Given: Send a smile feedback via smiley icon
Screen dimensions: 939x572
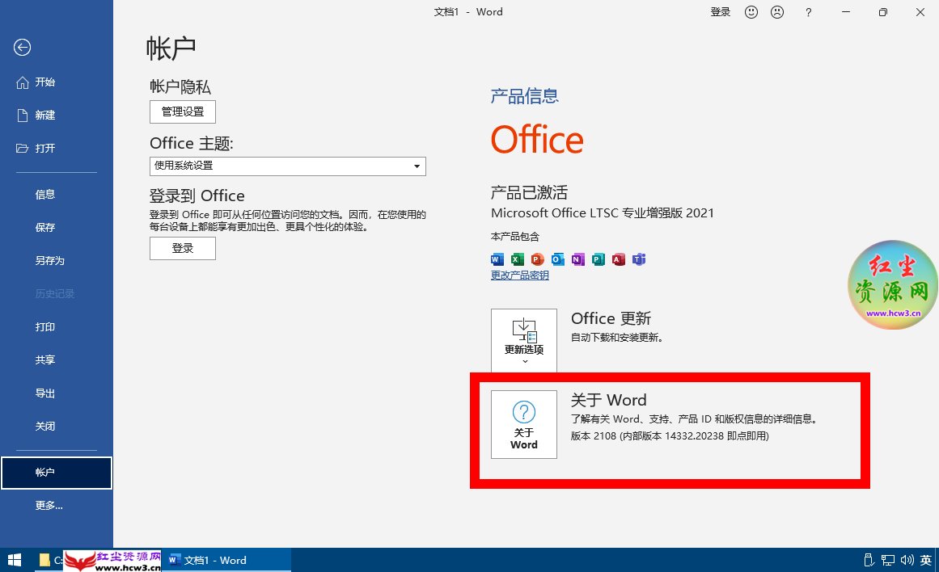Looking at the screenshot, I should click(751, 12).
